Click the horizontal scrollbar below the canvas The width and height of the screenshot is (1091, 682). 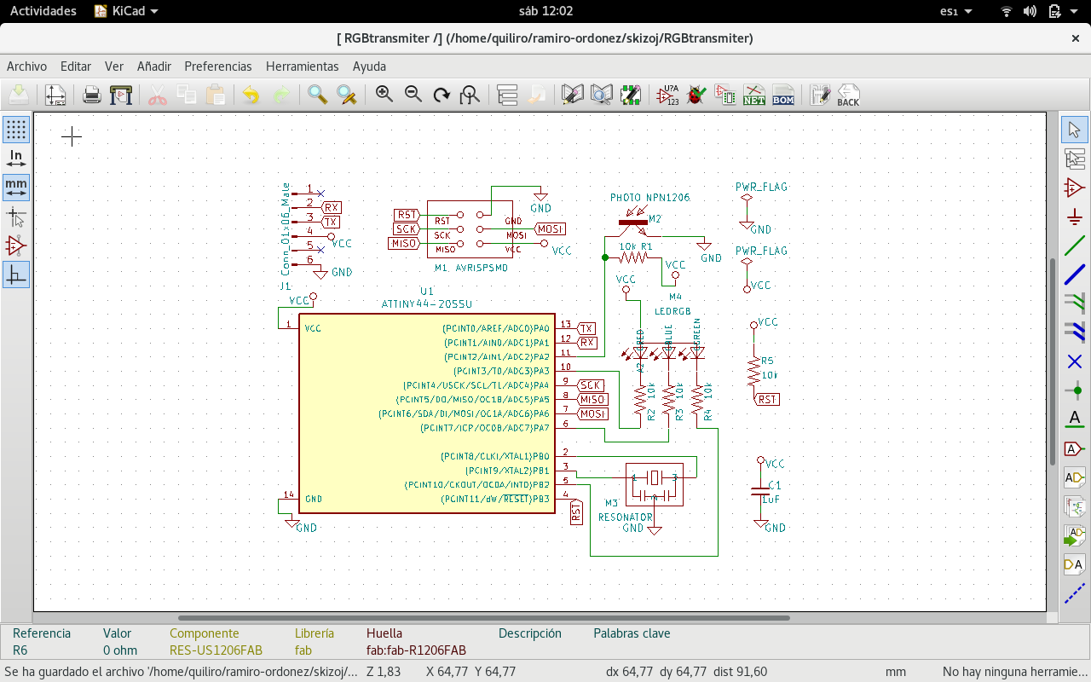pyautogui.click(x=483, y=618)
